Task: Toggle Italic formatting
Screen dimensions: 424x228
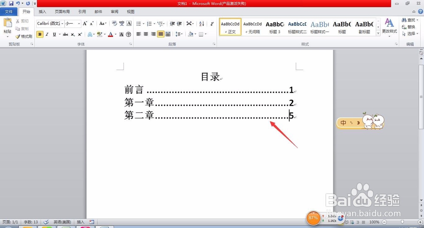Action: (47, 34)
